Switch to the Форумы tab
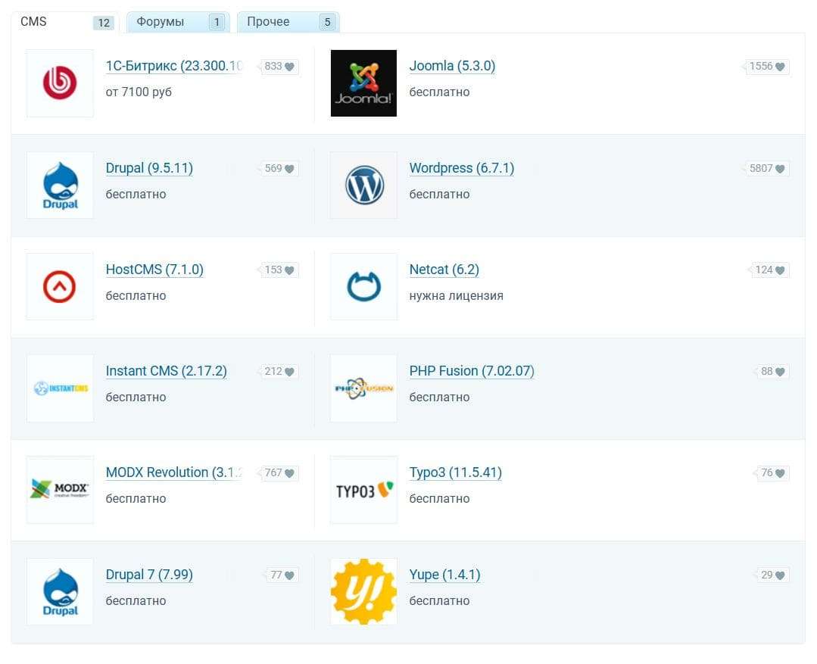 178,22
